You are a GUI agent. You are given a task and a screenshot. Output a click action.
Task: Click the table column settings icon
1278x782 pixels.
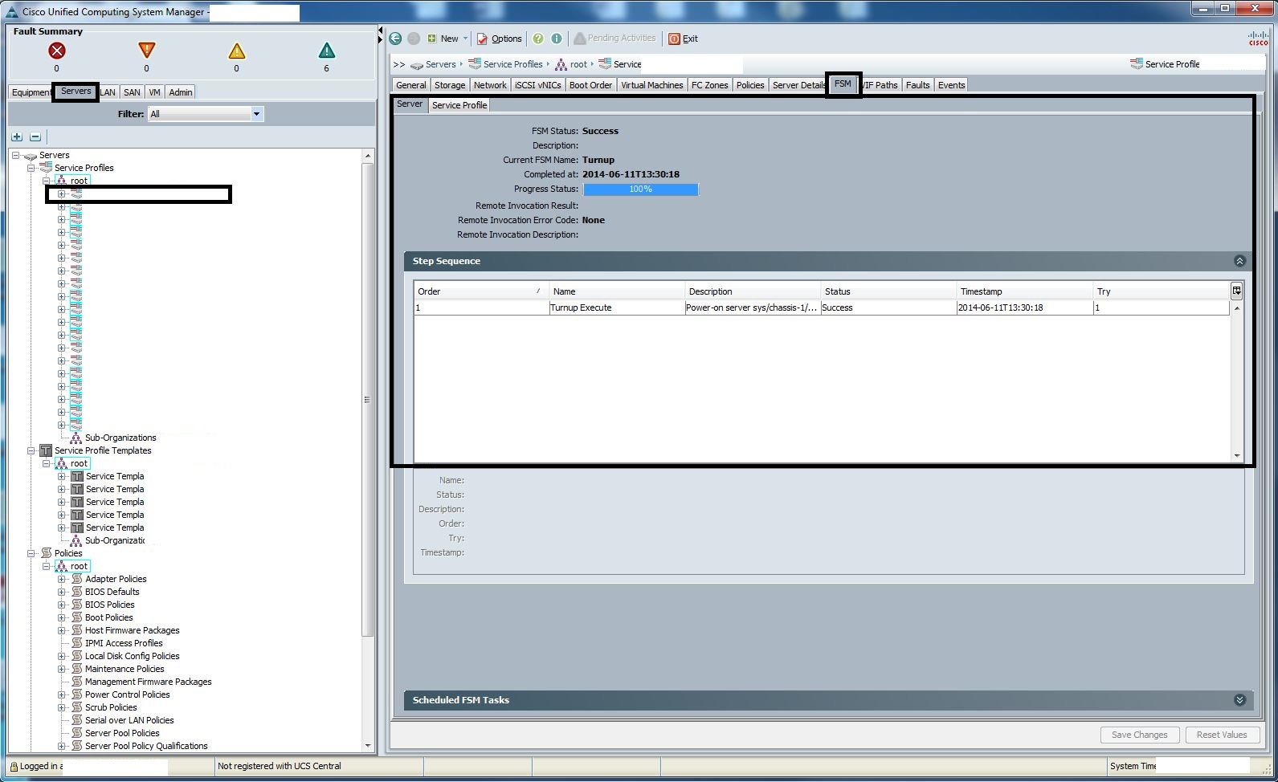(1236, 291)
